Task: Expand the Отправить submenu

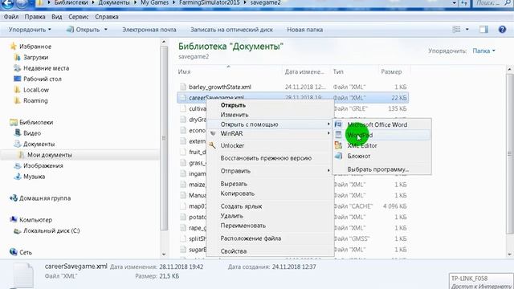Action: (x=270, y=171)
